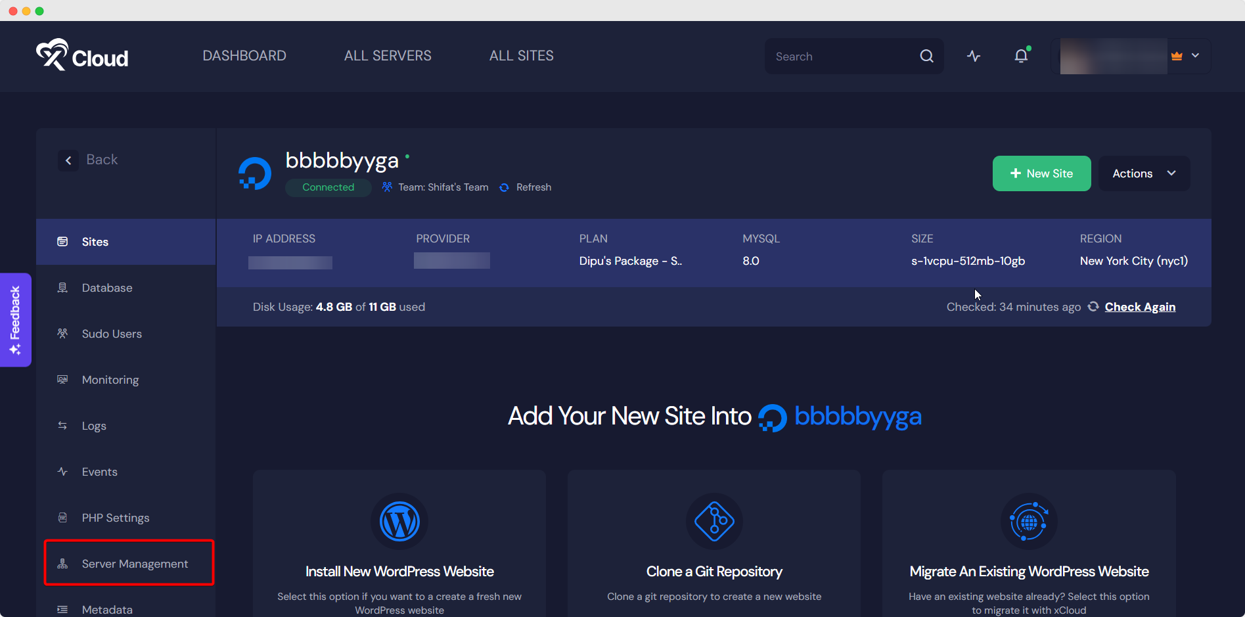Open Server Management in the sidebar
The width and height of the screenshot is (1245, 617).
pyautogui.click(x=135, y=564)
